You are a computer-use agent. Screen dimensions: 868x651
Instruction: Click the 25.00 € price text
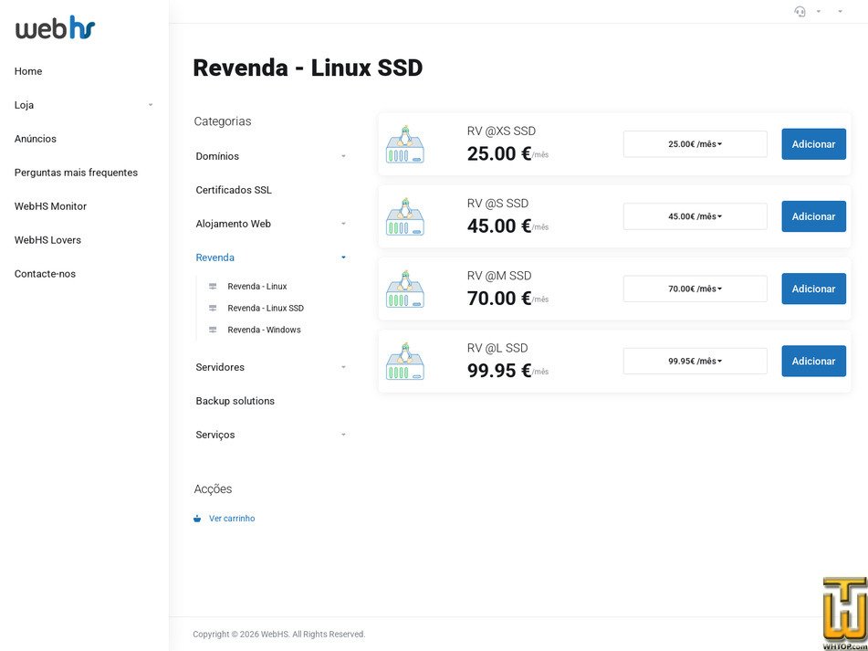tap(499, 153)
